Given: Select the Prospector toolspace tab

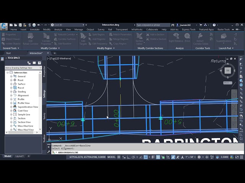Looking at the screenshot, I should pyautogui.click(x=44, y=71).
